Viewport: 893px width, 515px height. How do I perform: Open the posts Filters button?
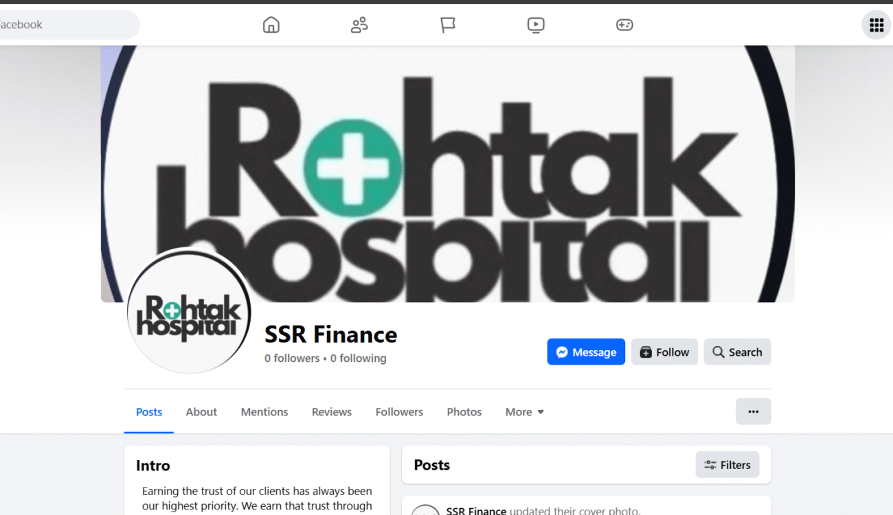point(727,465)
